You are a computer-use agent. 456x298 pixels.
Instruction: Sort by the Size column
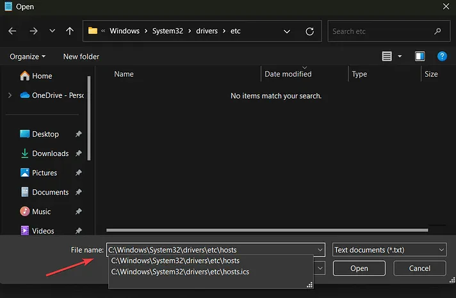pyautogui.click(x=431, y=74)
